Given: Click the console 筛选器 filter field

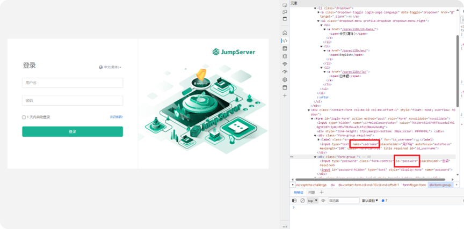Looking at the screenshot, I should [x=344, y=201].
